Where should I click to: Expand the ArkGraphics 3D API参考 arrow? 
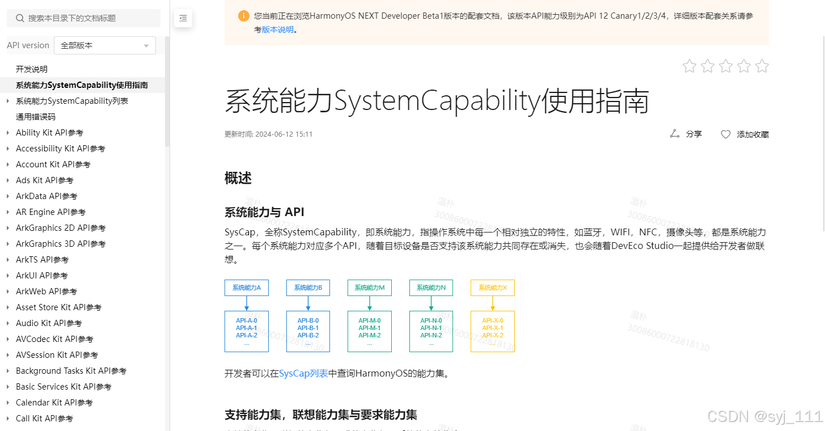[7, 244]
